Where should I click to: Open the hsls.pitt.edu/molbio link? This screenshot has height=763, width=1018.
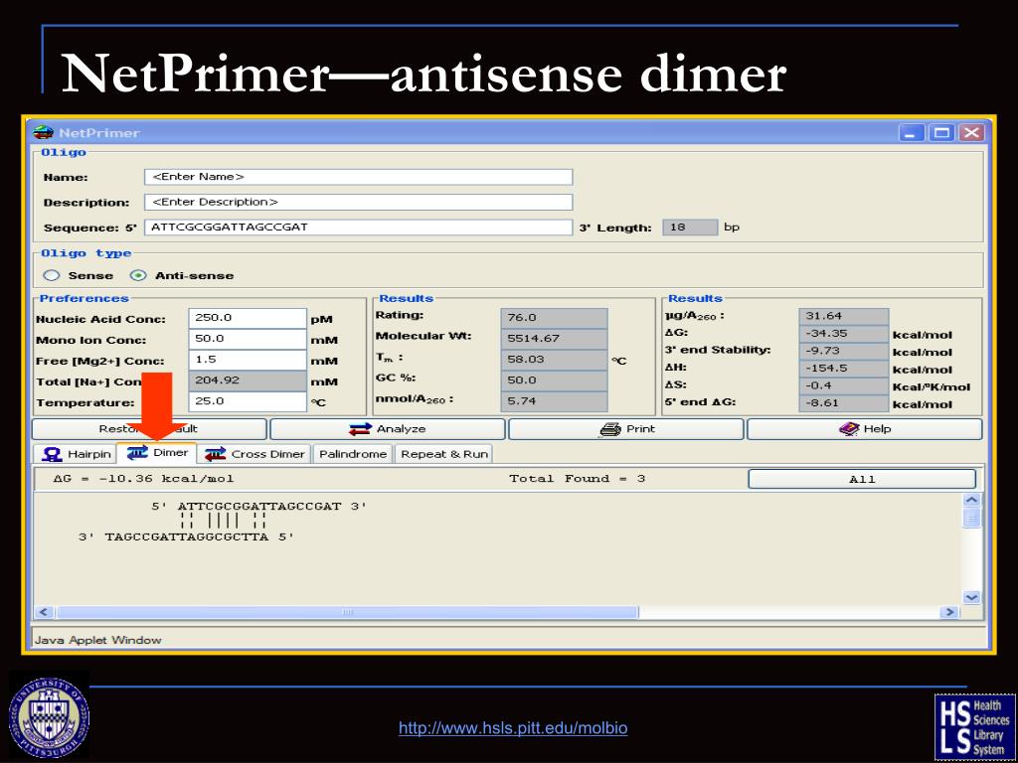pyautogui.click(x=513, y=728)
